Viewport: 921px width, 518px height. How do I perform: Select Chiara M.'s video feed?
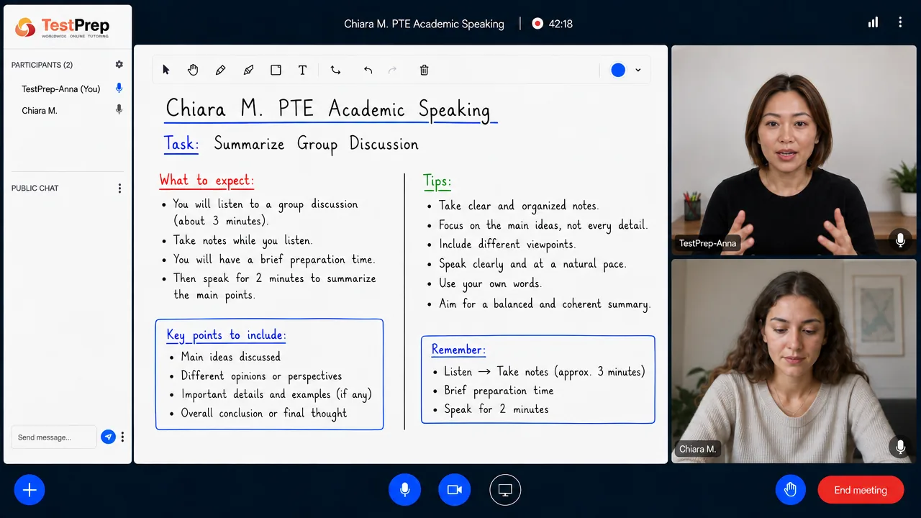tap(794, 360)
